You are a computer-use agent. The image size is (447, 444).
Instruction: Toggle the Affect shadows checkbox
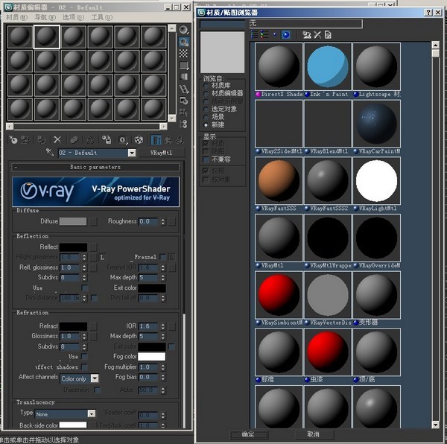click(x=84, y=367)
